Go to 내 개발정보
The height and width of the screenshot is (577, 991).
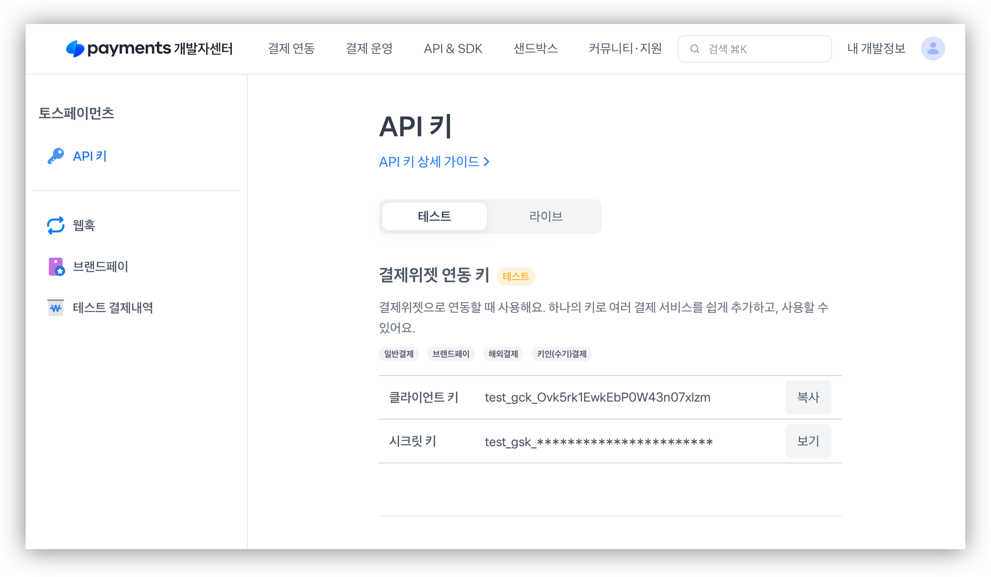pos(876,48)
